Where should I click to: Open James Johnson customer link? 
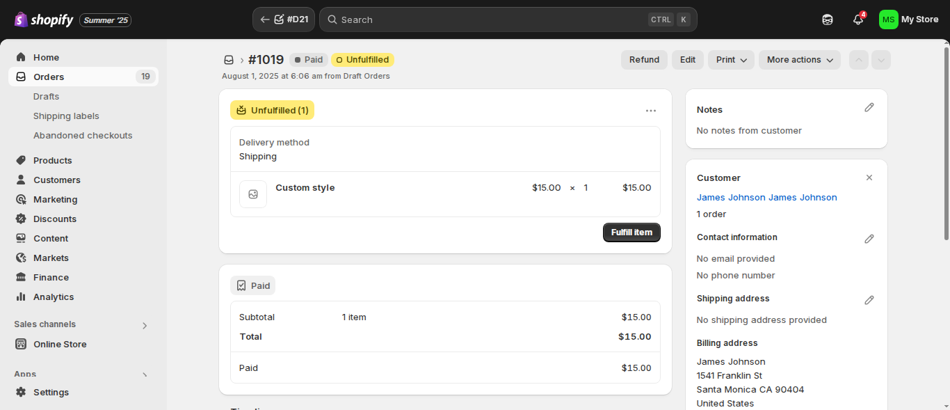[767, 197]
